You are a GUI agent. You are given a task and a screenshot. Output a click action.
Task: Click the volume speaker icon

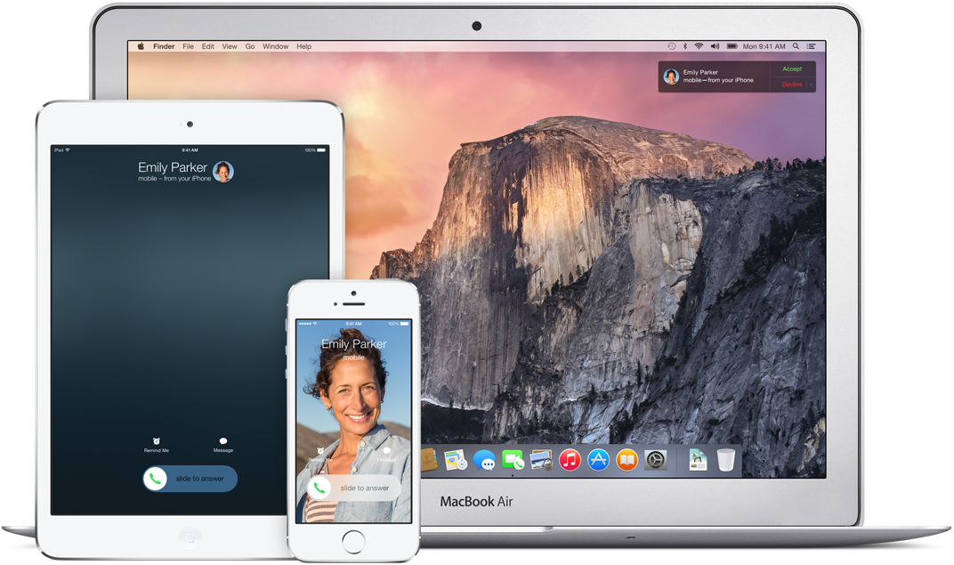coord(715,46)
